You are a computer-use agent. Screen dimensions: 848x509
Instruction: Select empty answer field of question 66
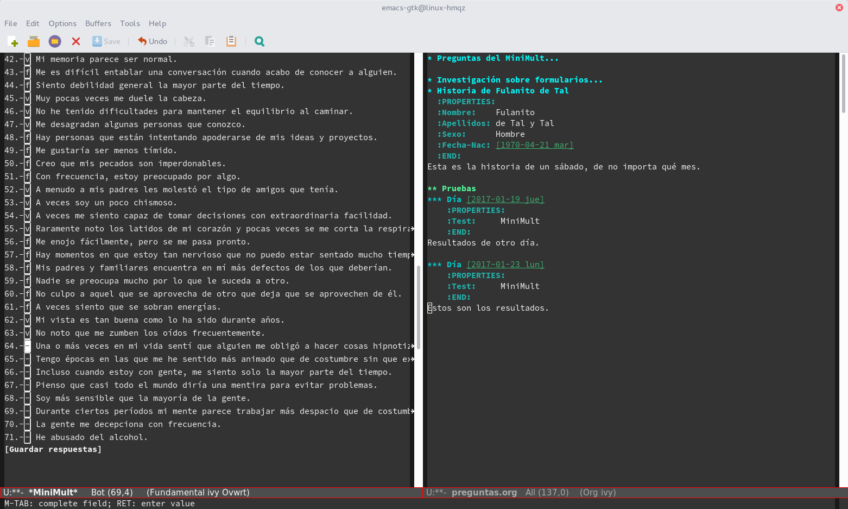[x=27, y=372]
